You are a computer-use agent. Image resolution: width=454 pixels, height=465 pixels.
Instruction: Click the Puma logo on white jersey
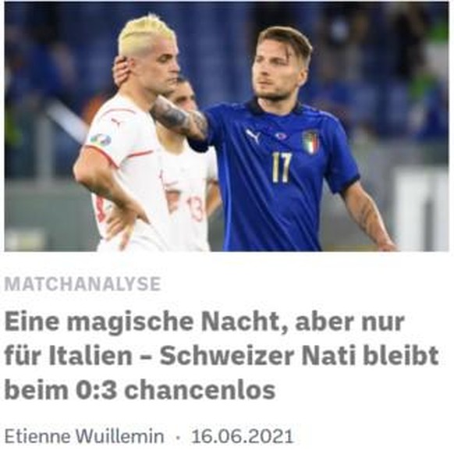click(x=117, y=122)
